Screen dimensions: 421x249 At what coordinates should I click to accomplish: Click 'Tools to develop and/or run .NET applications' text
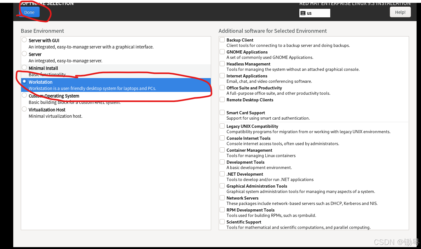point(270,179)
